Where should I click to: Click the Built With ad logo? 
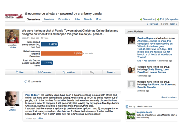pyautogui.click(x=130, y=115)
